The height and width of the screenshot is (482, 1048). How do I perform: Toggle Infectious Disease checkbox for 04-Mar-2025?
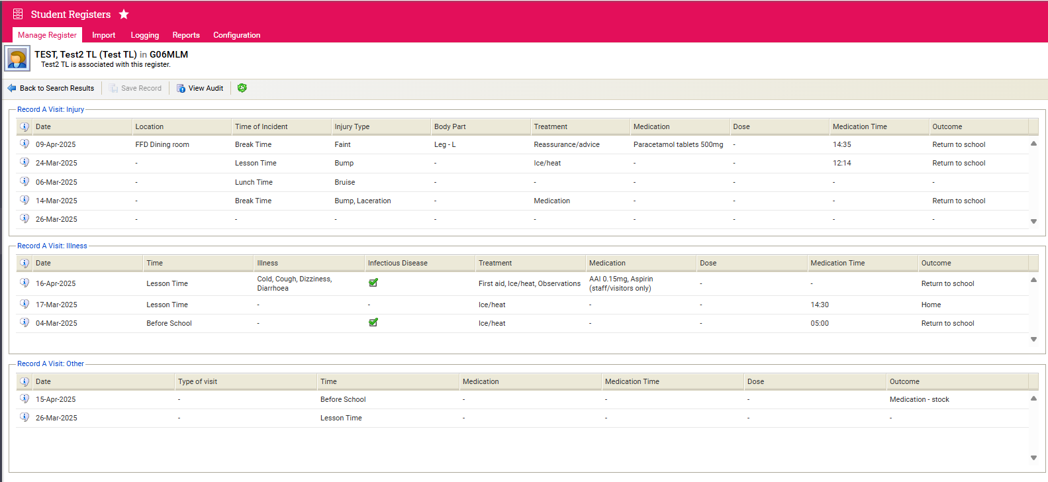pyautogui.click(x=373, y=322)
